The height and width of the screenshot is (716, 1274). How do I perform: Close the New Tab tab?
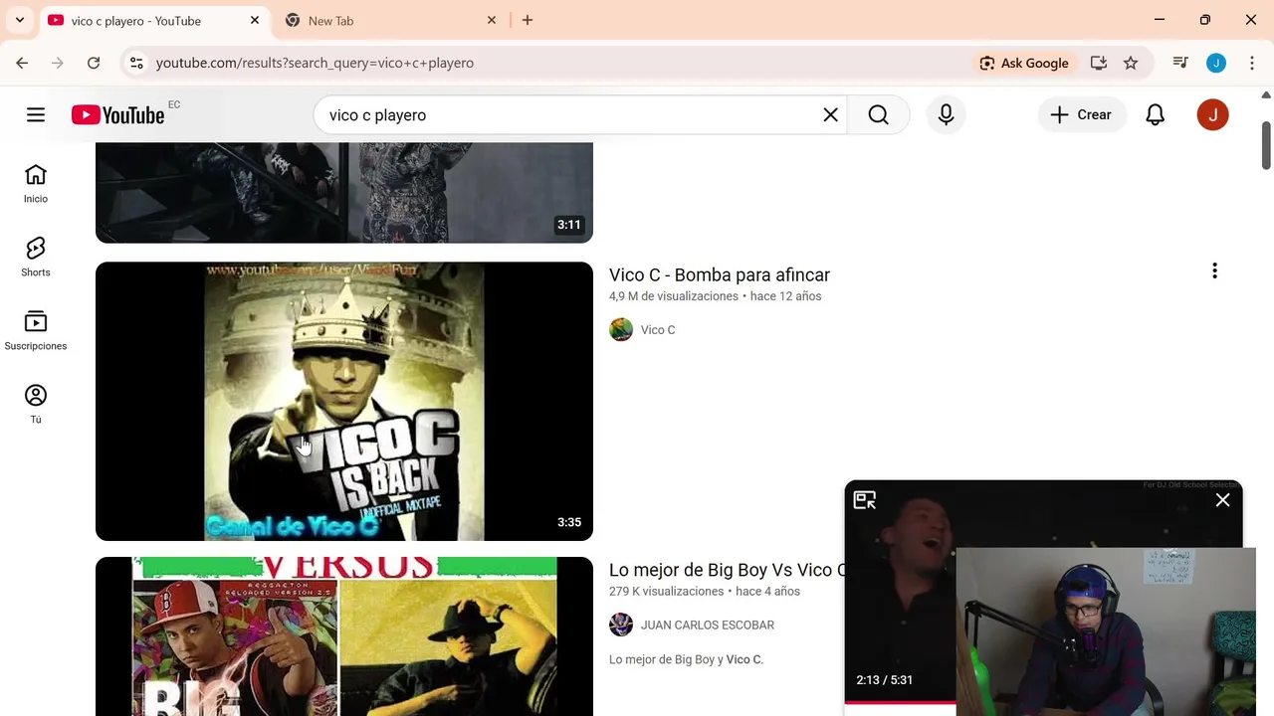(x=492, y=20)
